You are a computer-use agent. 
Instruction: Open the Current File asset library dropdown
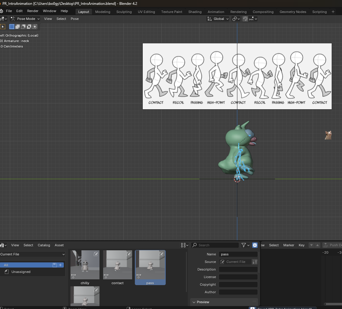33,254
